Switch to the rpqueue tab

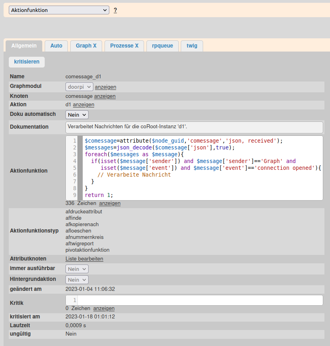[162, 46]
